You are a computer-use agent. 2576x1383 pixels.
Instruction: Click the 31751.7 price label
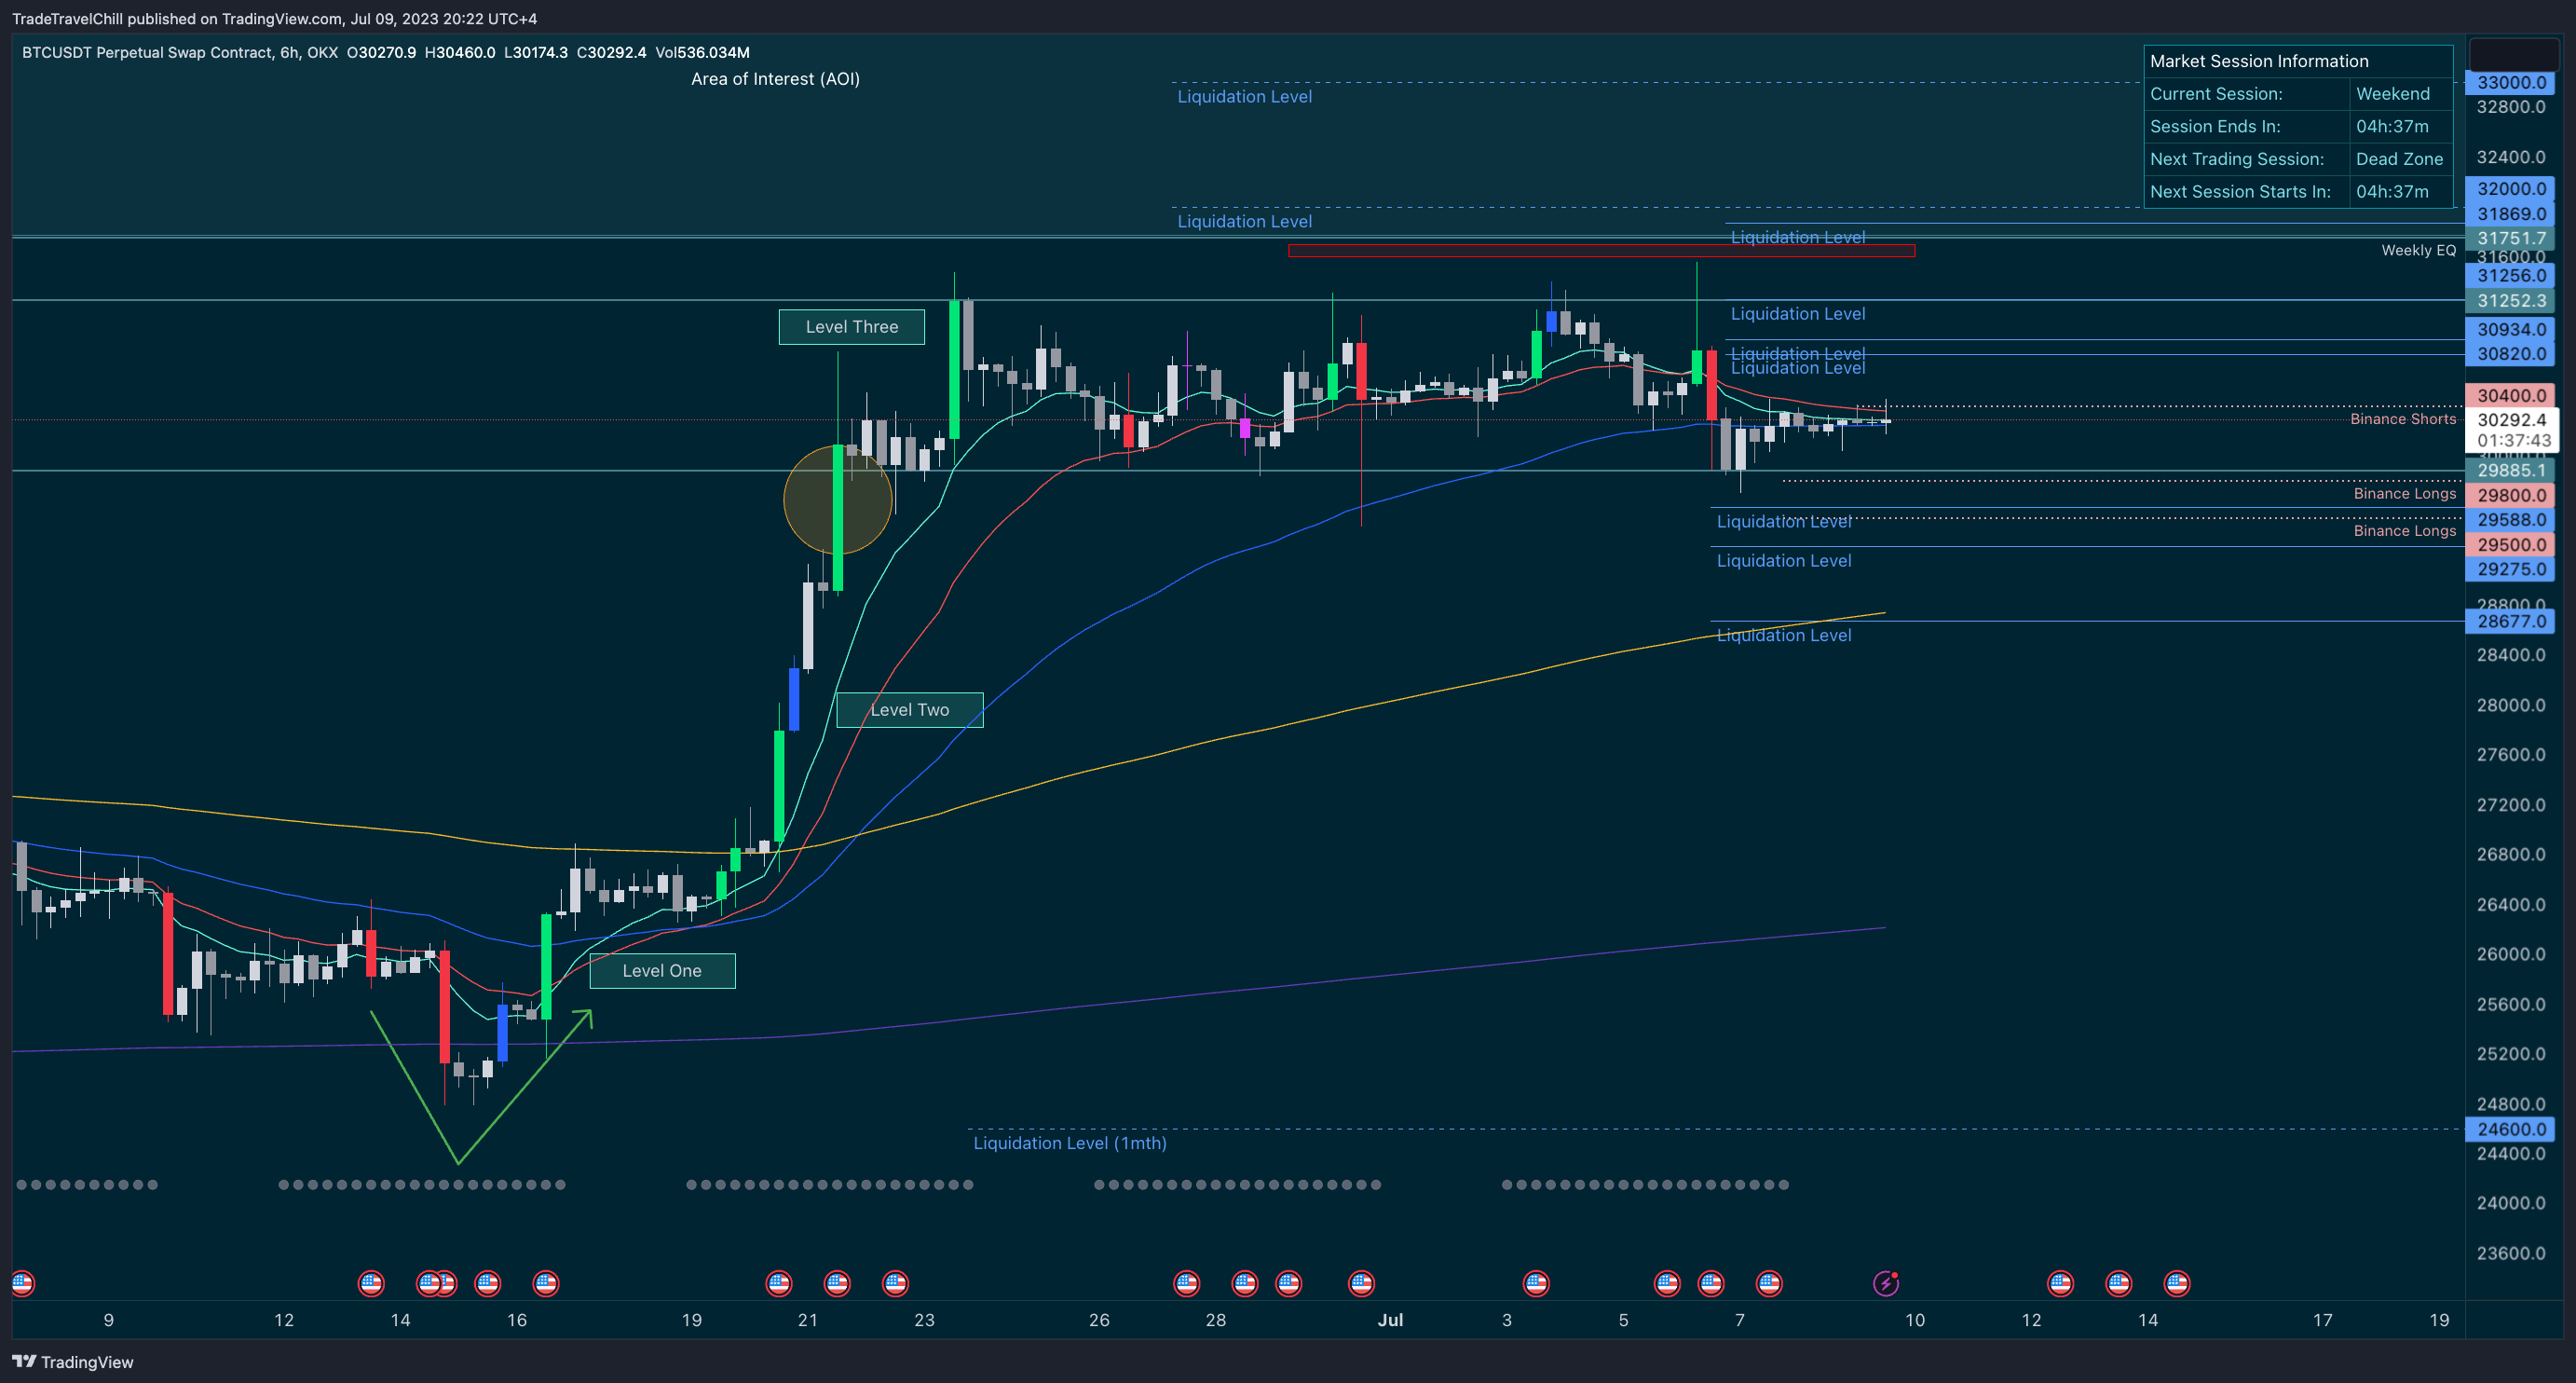2510,238
